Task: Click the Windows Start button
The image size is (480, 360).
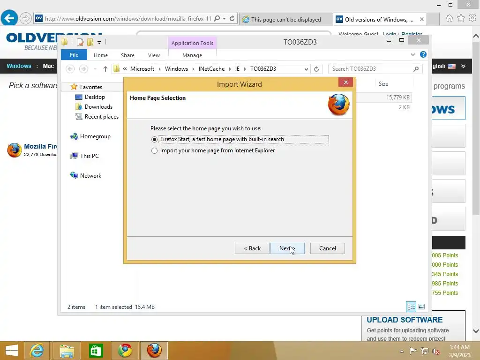Action: (12, 351)
